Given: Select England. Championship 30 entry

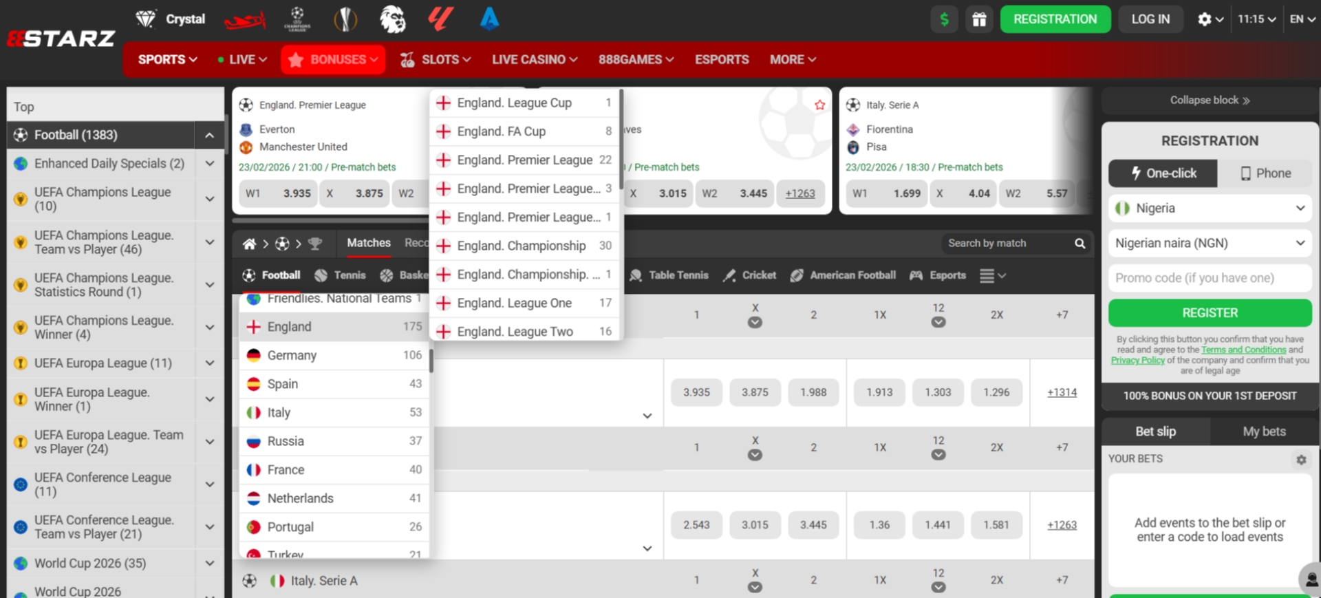Looking at the screenshot, I should pyautogui.click(x=525, y=246).
